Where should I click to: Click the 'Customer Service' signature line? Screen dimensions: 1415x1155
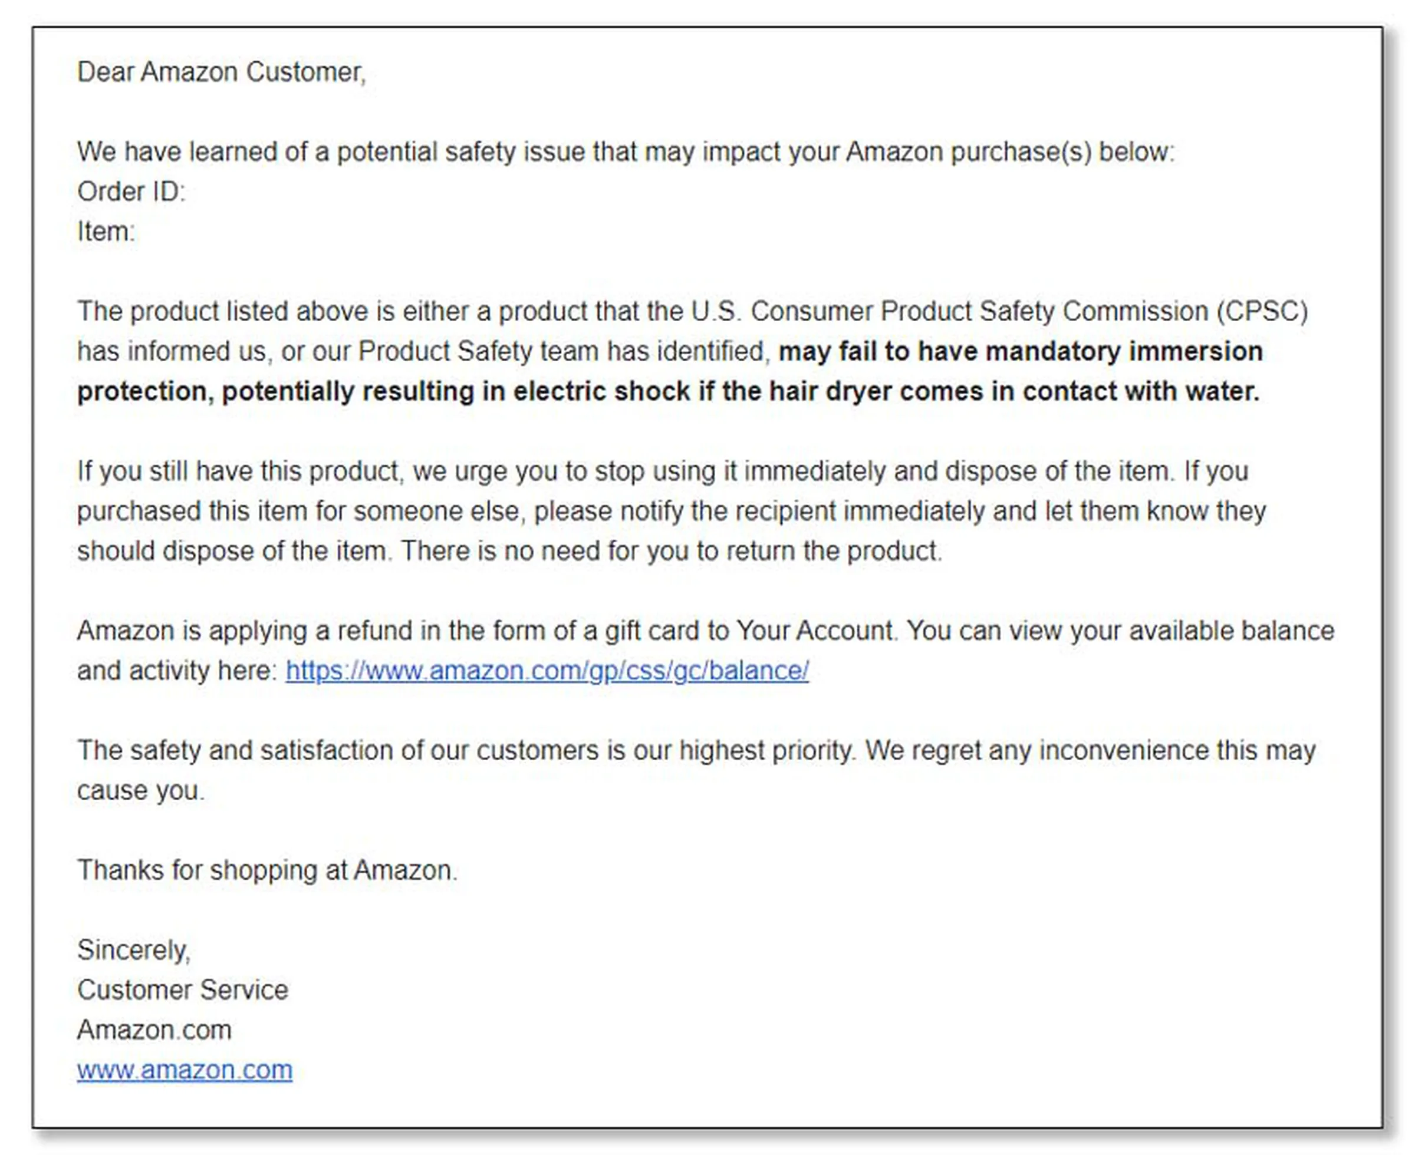182,990
